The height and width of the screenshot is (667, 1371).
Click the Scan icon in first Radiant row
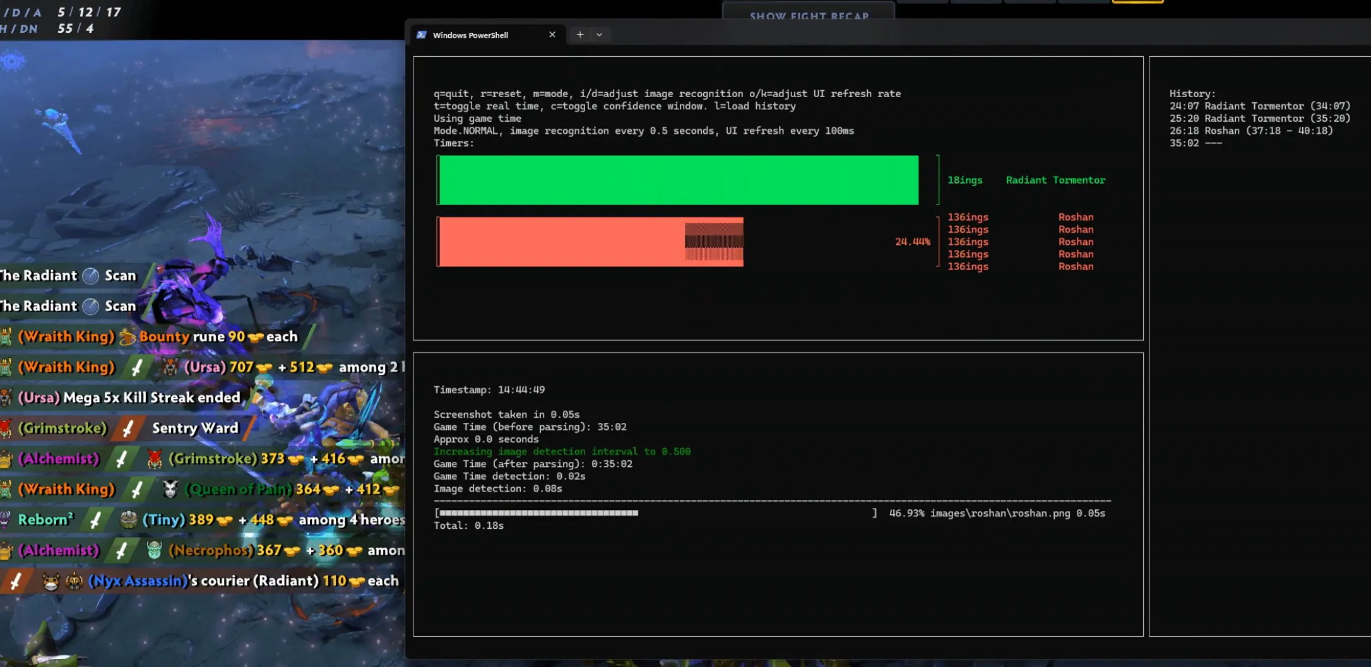[x=91, y=276]
